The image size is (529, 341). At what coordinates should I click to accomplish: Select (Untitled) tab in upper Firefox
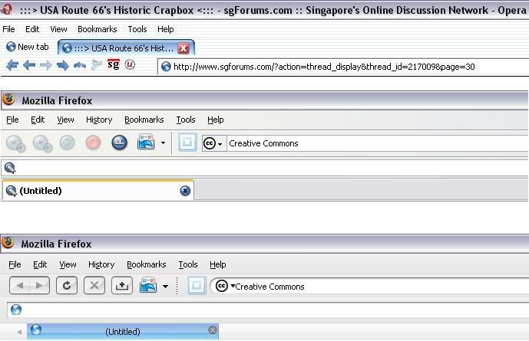coord(98,191)
